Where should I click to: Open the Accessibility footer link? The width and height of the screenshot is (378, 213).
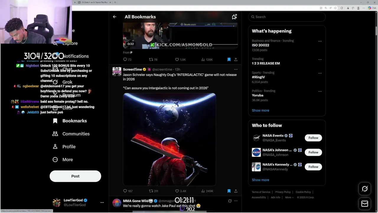[259, 197]
